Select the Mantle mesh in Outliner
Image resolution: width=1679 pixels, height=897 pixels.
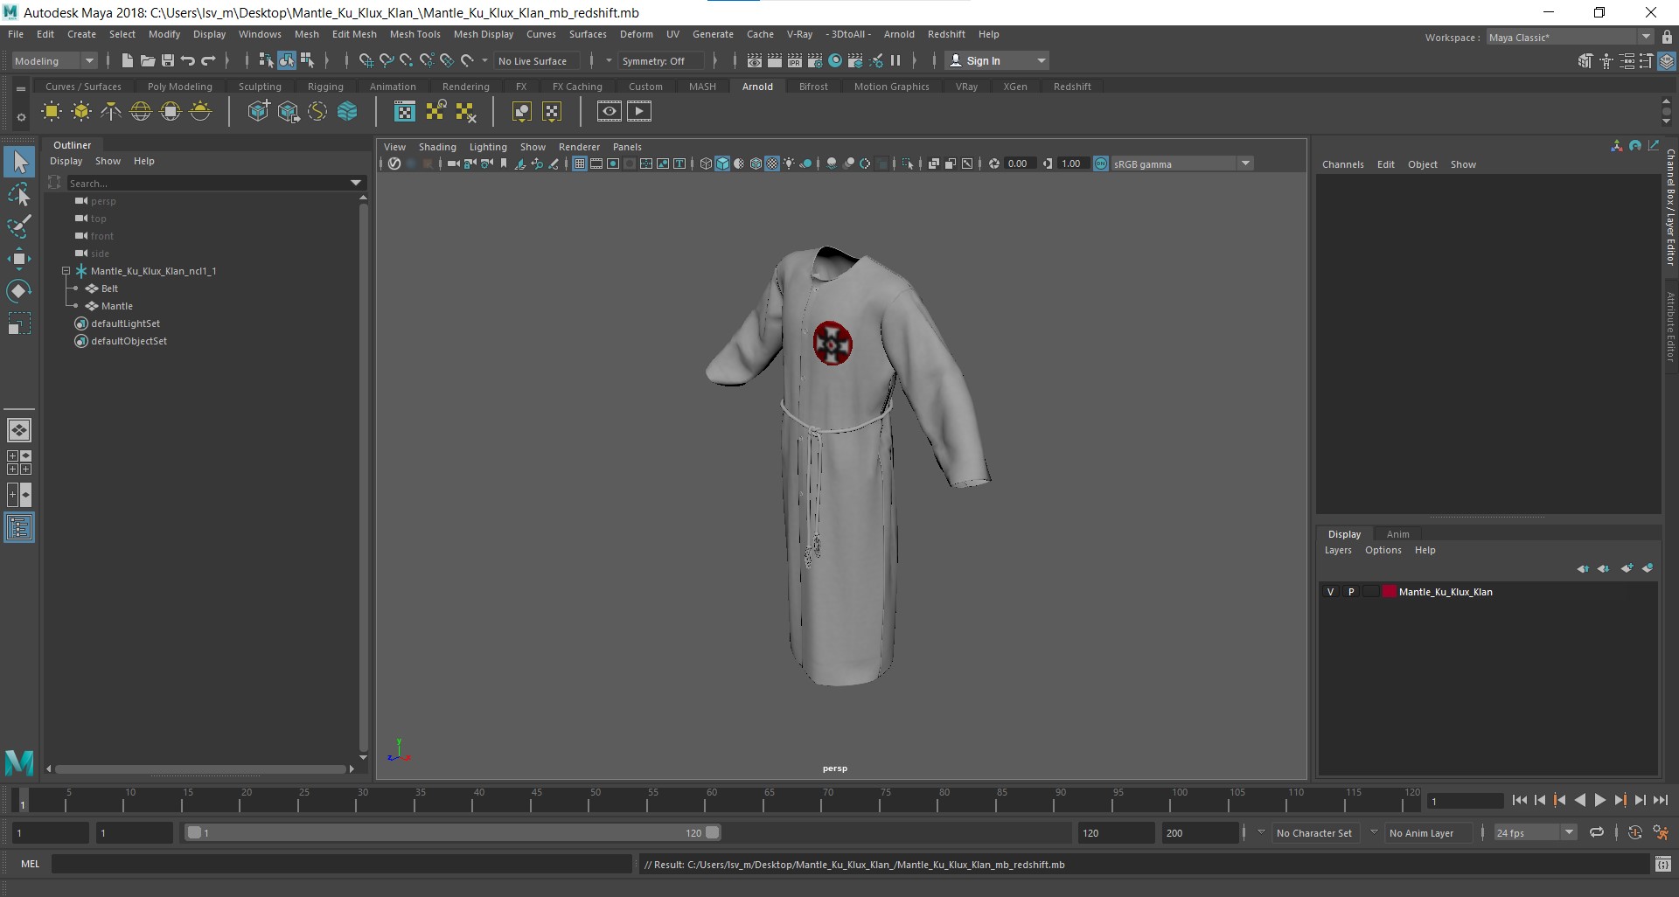116,306
